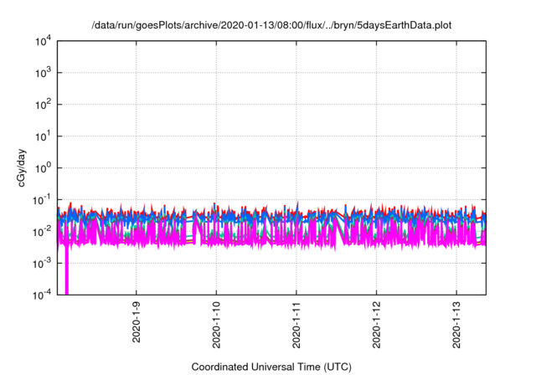Select the 10^-2 y-axis label

(x=42, y=232)
